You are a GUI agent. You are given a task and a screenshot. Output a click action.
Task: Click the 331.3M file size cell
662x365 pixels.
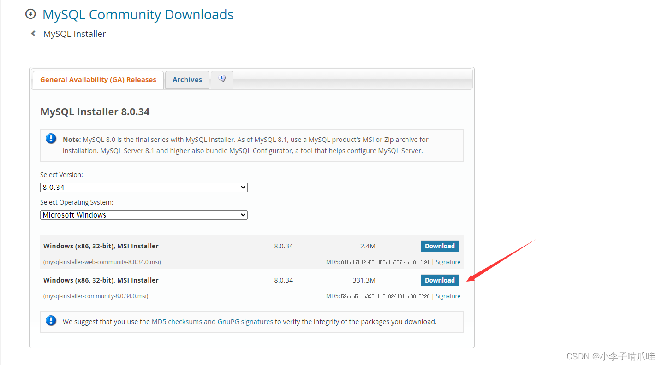pyautogui.click(x=364, y=280)
